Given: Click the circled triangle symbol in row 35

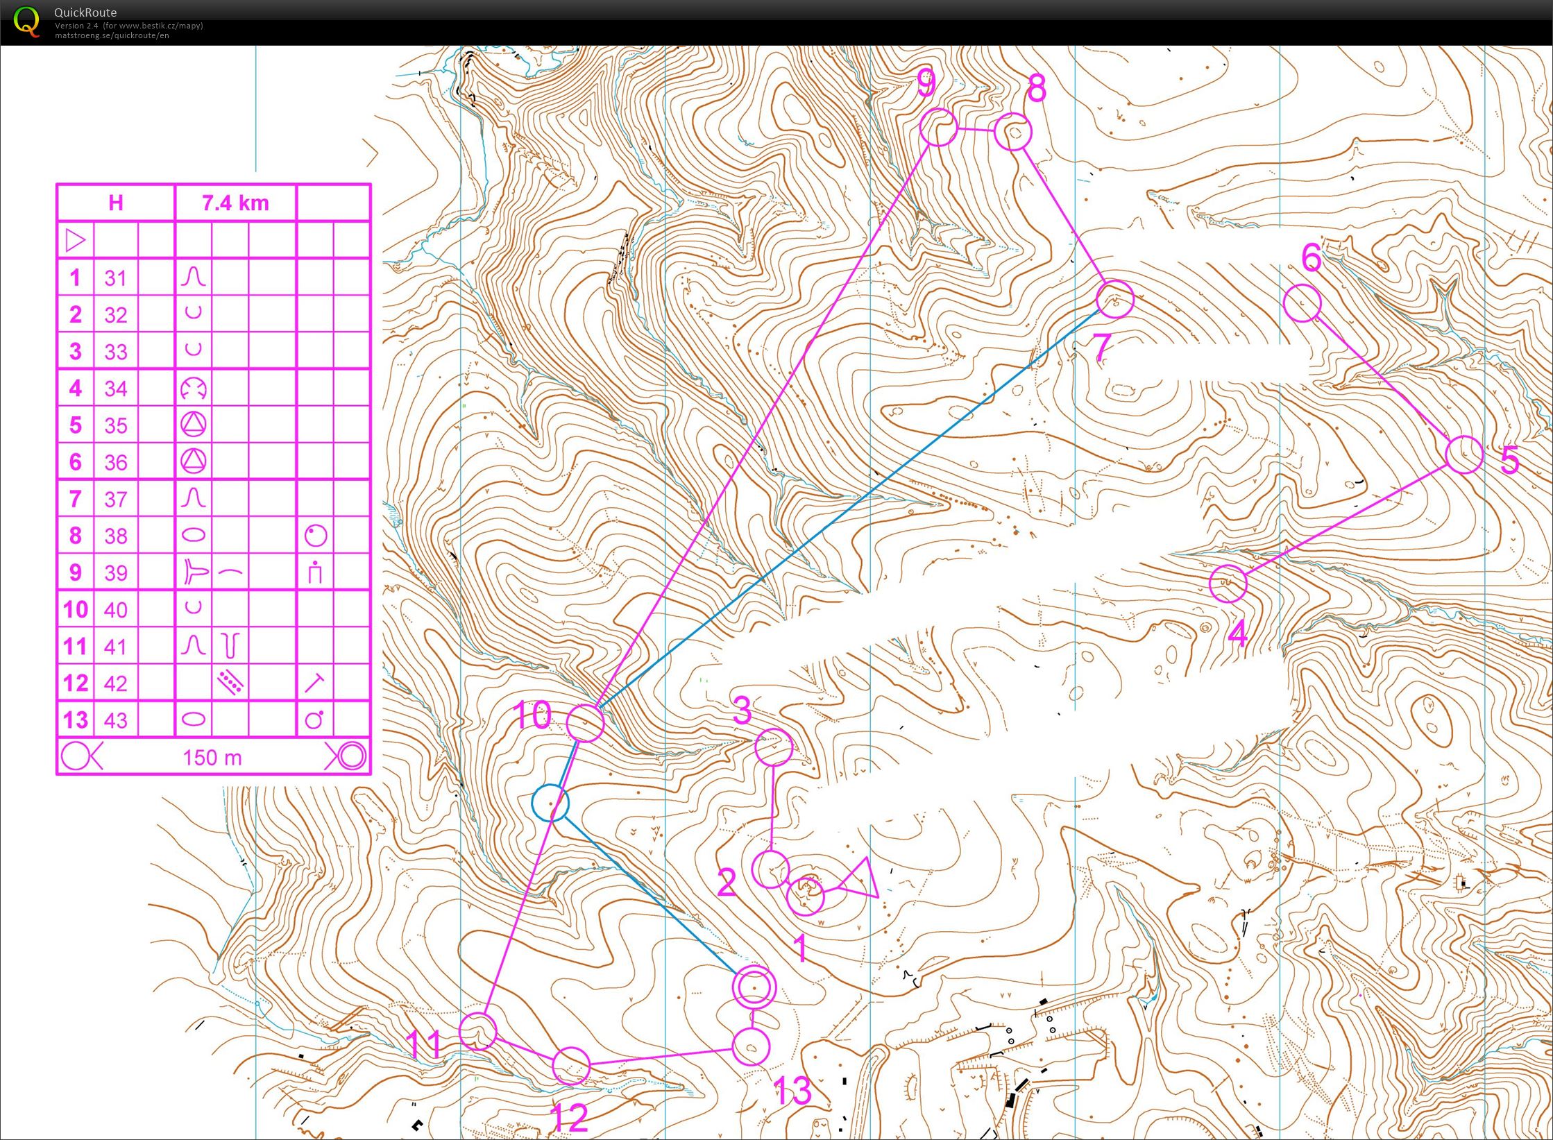Looking at the screenshot, I should [x=194, y=424].
